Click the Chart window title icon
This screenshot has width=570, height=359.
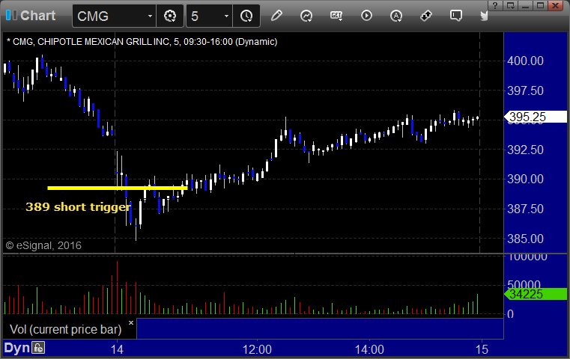pyautogui.click(x=11, y=15)
